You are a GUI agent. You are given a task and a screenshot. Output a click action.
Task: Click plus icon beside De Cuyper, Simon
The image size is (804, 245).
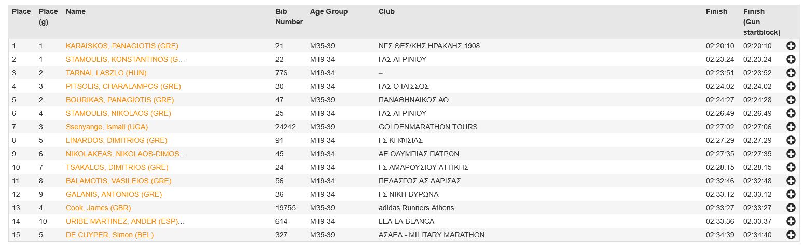click(791, 235)
